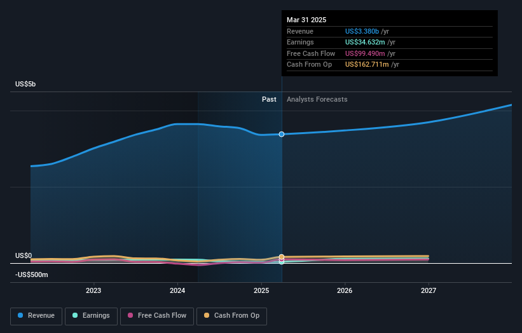Toggle the Cash From Op legend series

click(x=231, y=316)
